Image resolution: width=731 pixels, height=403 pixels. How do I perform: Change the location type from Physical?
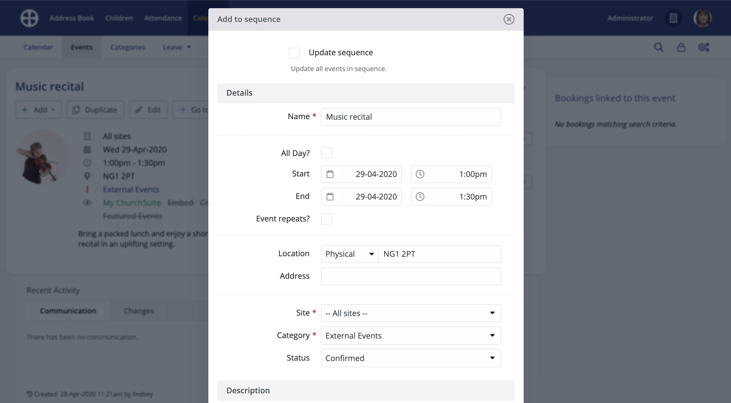click(x=349, y=254)
